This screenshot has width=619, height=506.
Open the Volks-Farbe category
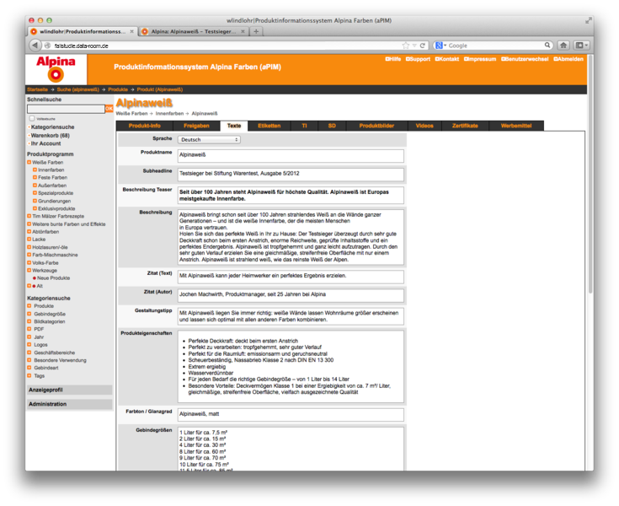(x=45, y=262)
